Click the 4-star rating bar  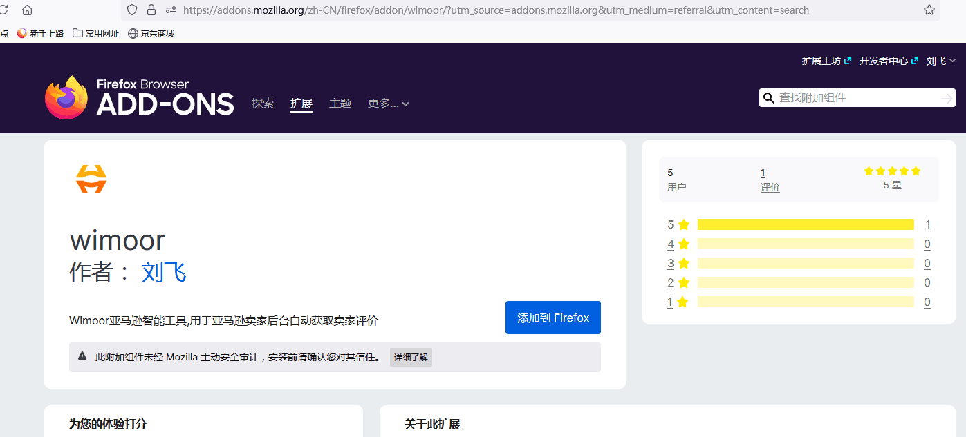pyautogui.click(x=806, y=244)
